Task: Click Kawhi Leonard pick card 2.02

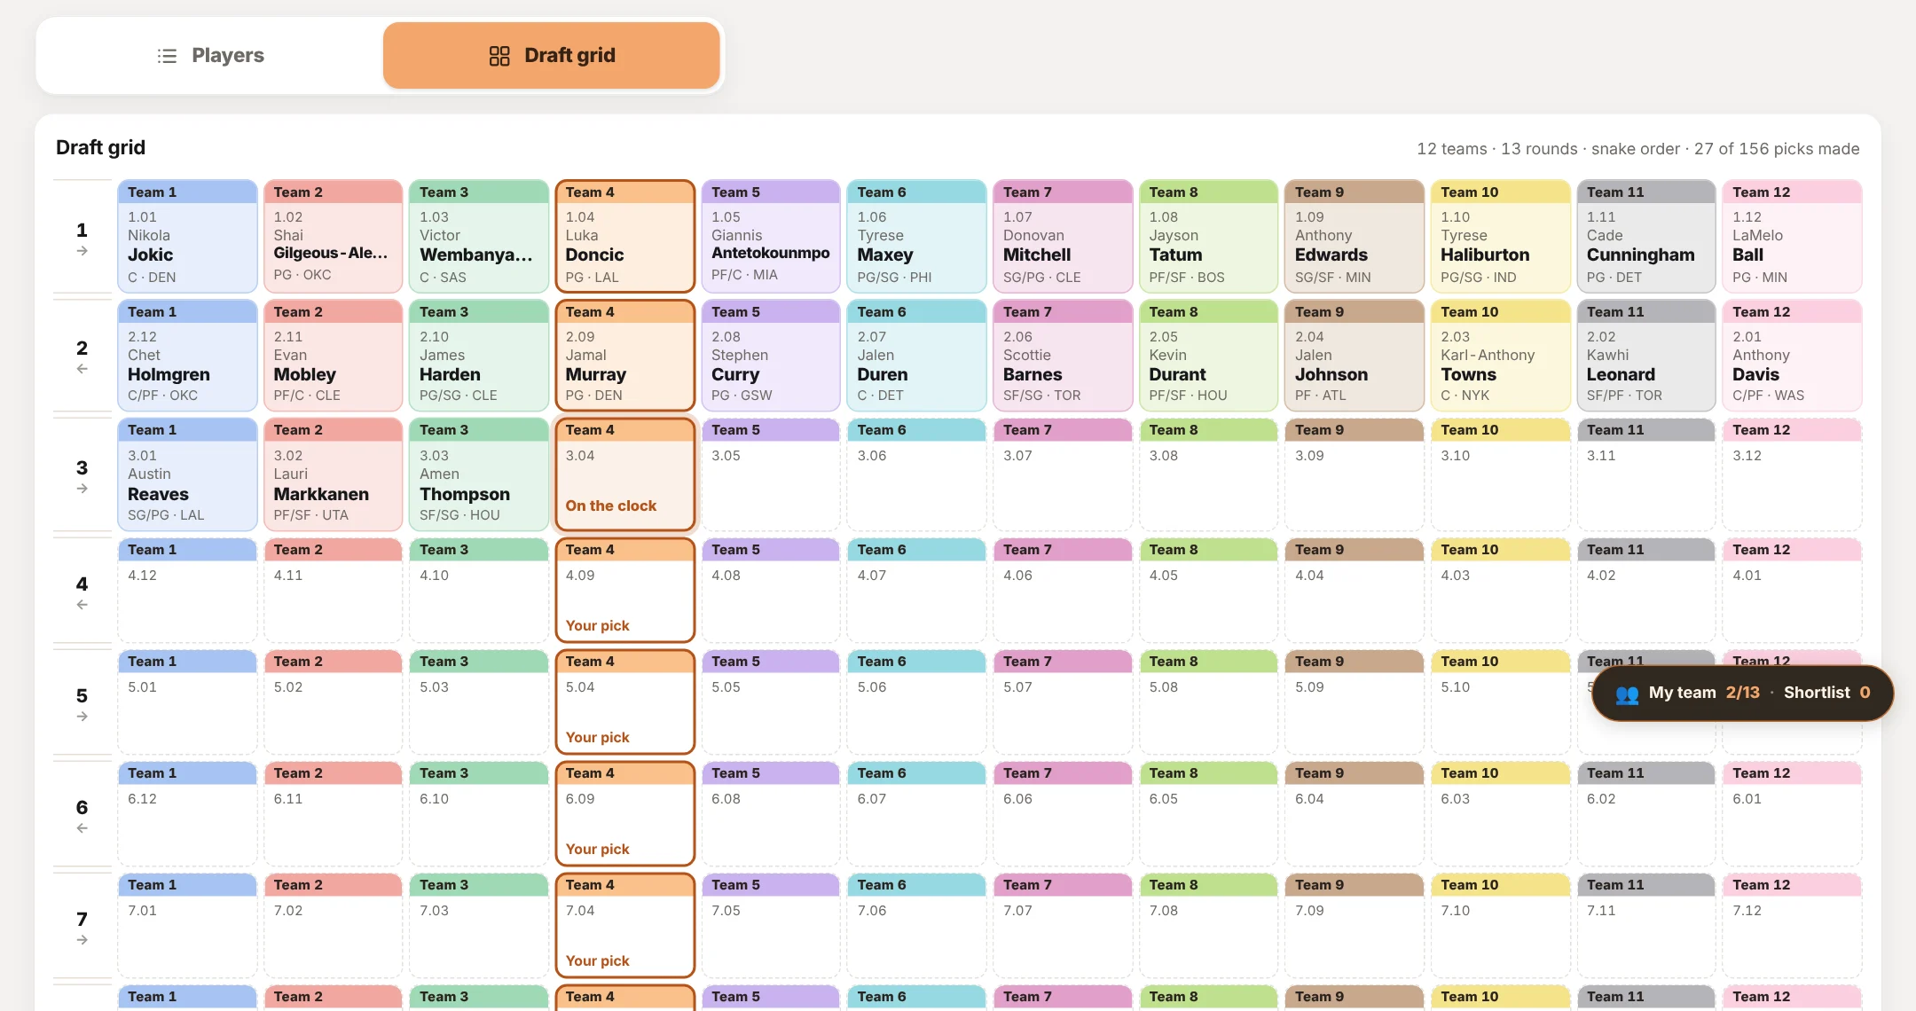Action: [x=1646, y=355]
